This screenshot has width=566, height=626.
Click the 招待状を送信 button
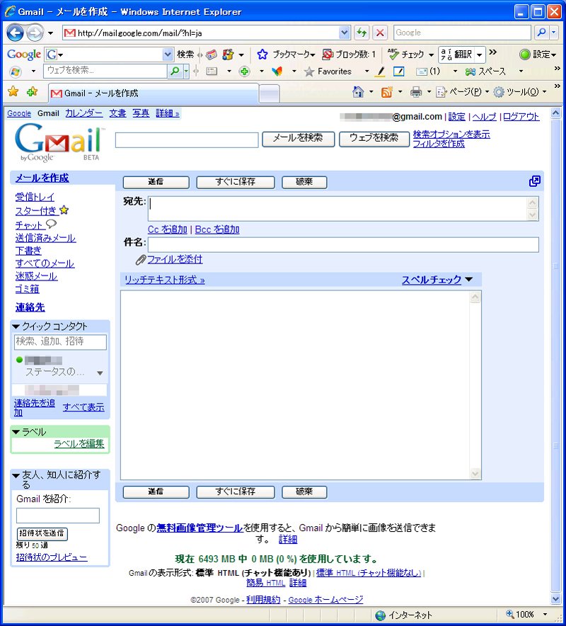point(42,533)
